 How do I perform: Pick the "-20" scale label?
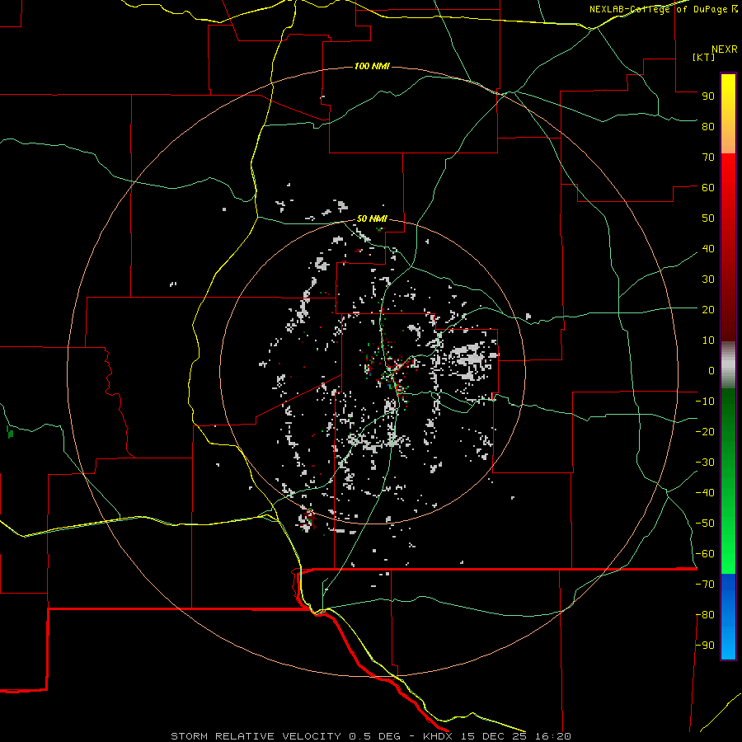[x=705, y=431]
